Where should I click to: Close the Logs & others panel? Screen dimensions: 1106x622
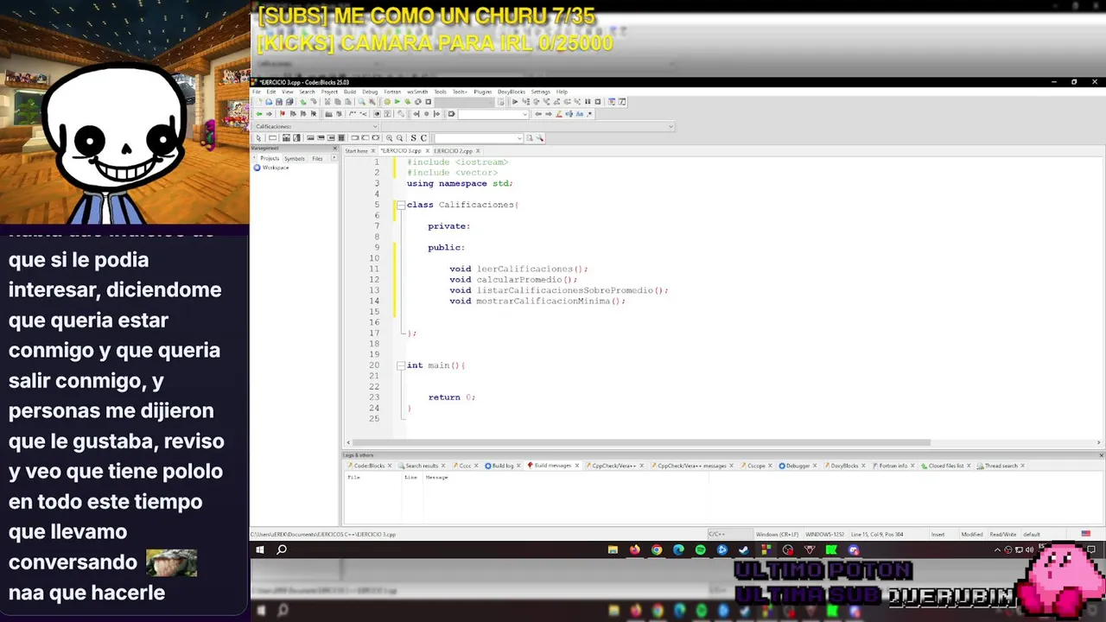pyautogui.click(x=1101, y=455)
